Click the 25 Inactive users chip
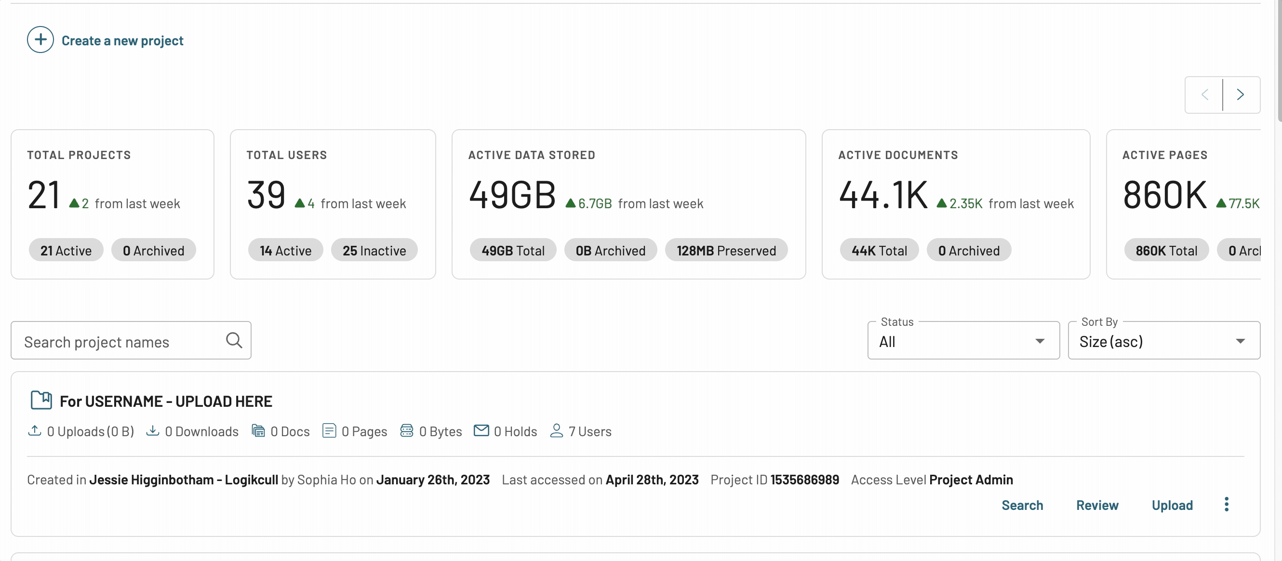 click(374, 250)
